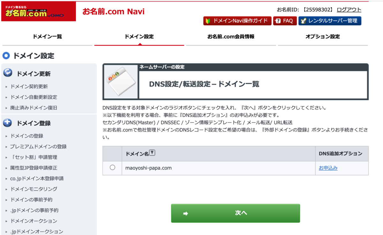Open the filter on the ドメイン名 column header
The height and width of the screenshot is (235, 383).
[153, 153]
